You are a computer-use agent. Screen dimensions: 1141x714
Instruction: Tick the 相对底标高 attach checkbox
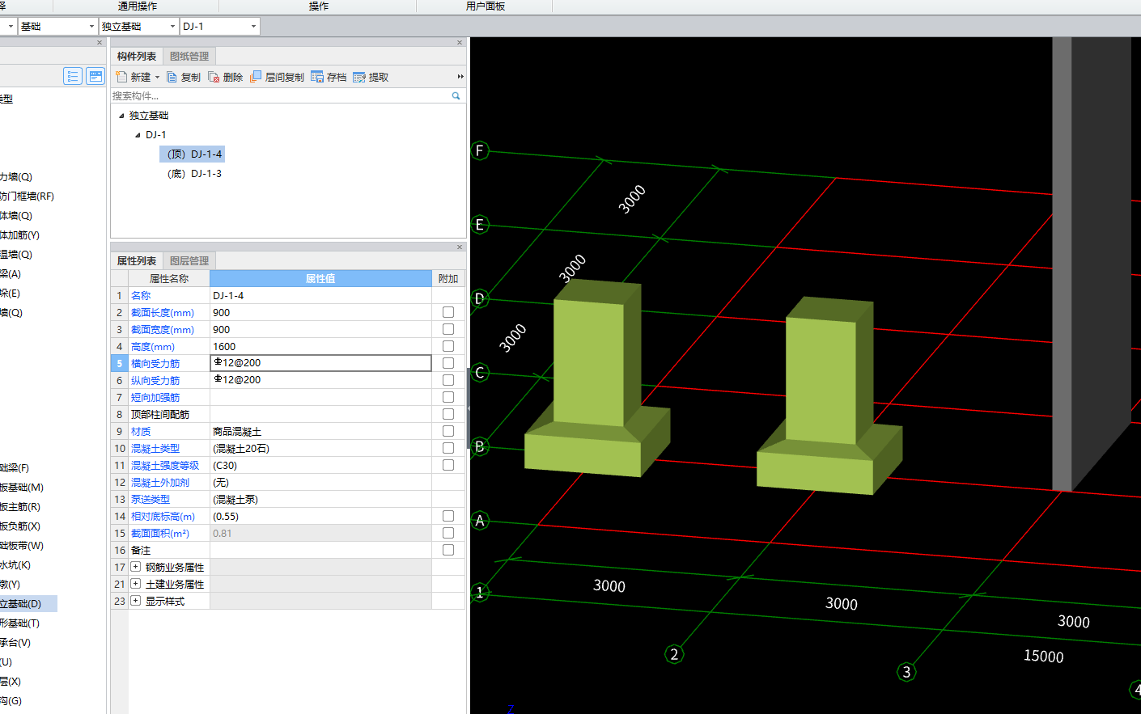tap(448, 516)
